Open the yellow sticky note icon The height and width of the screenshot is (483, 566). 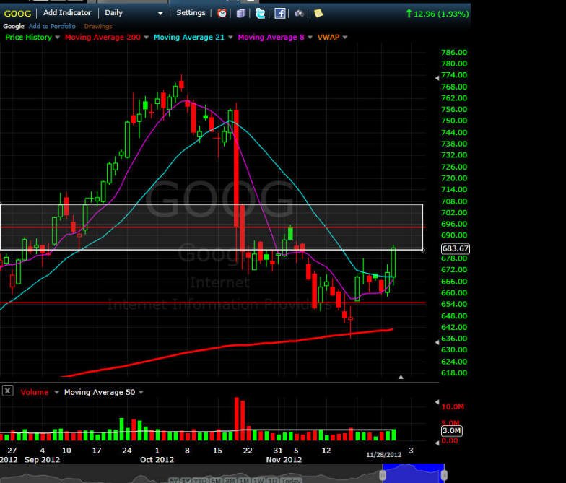(x=318, y=13)
